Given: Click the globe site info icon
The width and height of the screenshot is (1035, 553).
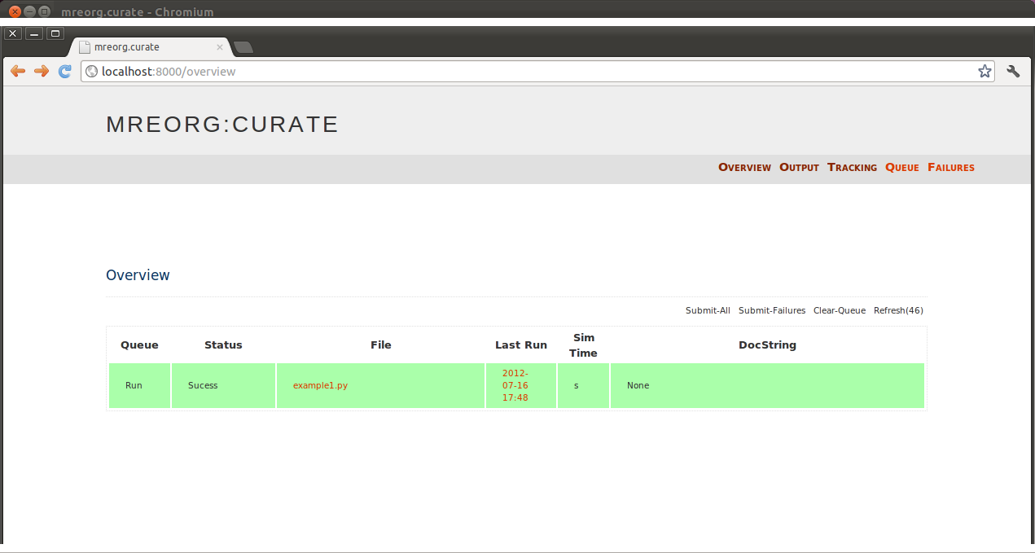Looking at the screenshot, I should (92, 72).
